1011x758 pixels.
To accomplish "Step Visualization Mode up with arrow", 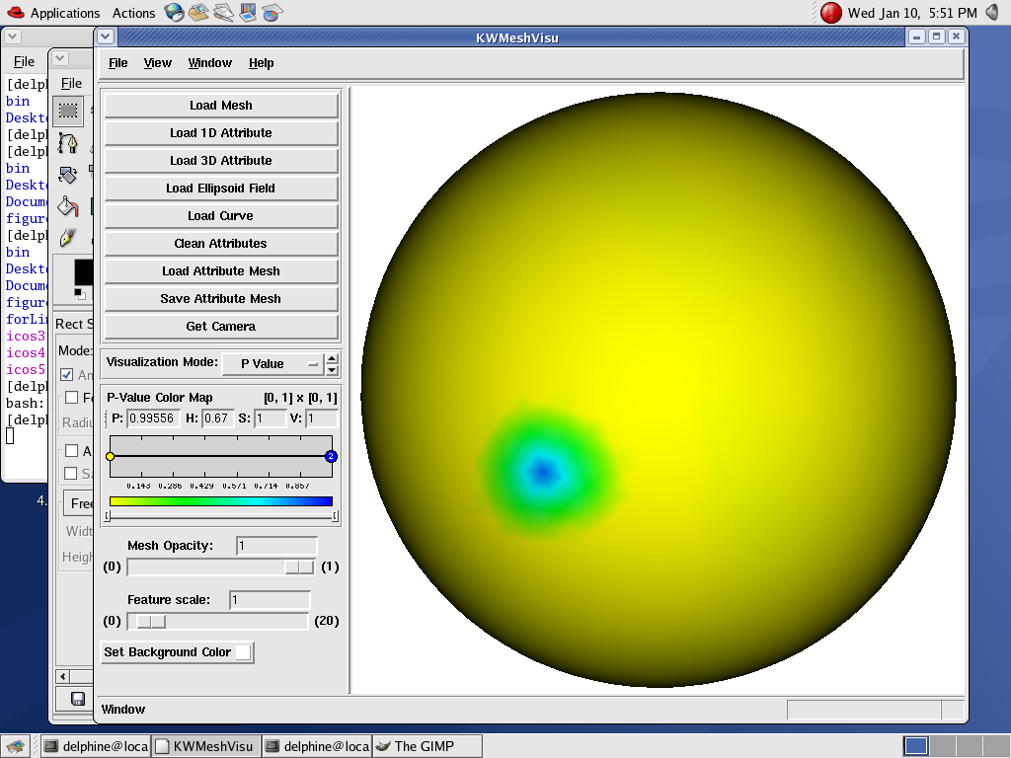I will (332, 358).
